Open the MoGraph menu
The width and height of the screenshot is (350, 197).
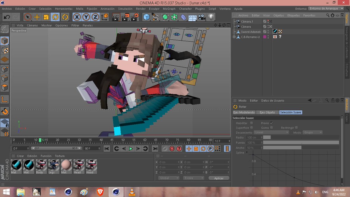(x=169, y=9)
